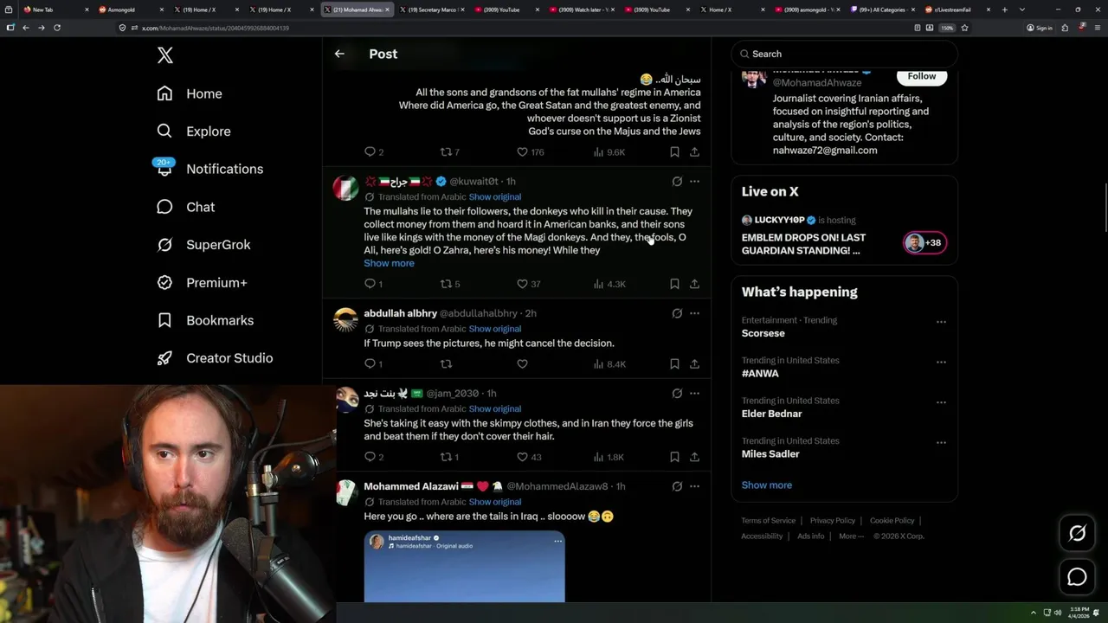The height and width of the screenshot is (623, 1108).
Task: Open Notifications in sidebar
Action: pos(209,169)
